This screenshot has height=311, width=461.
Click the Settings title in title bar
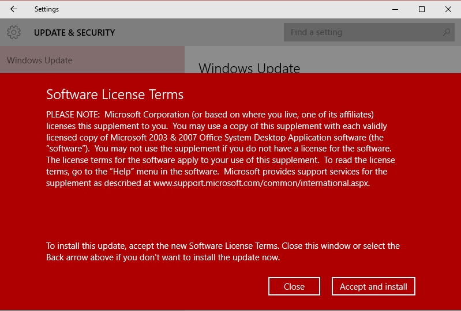tap(47, 9)
